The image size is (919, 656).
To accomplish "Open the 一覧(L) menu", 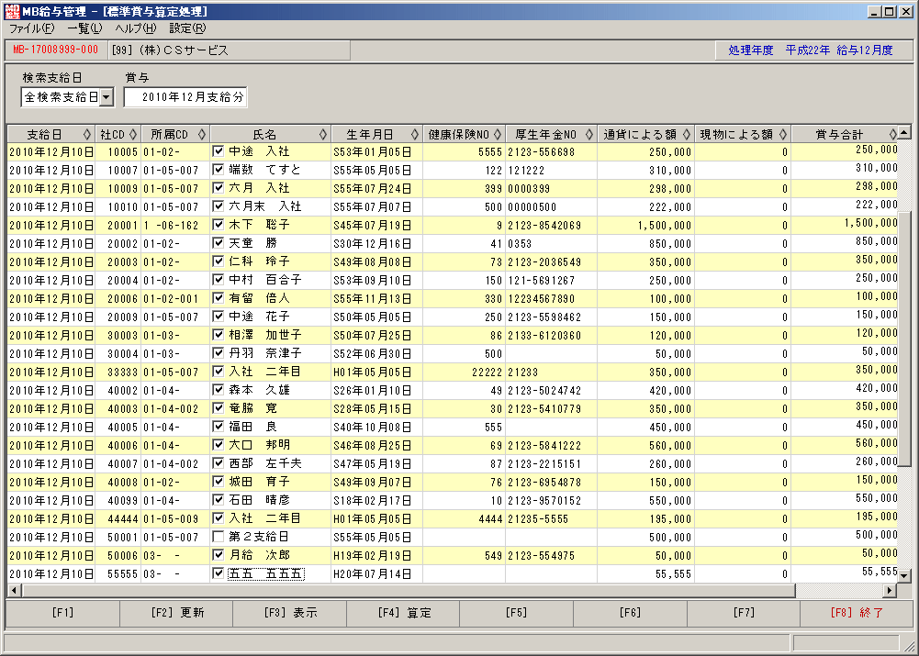I will point(85,28).
